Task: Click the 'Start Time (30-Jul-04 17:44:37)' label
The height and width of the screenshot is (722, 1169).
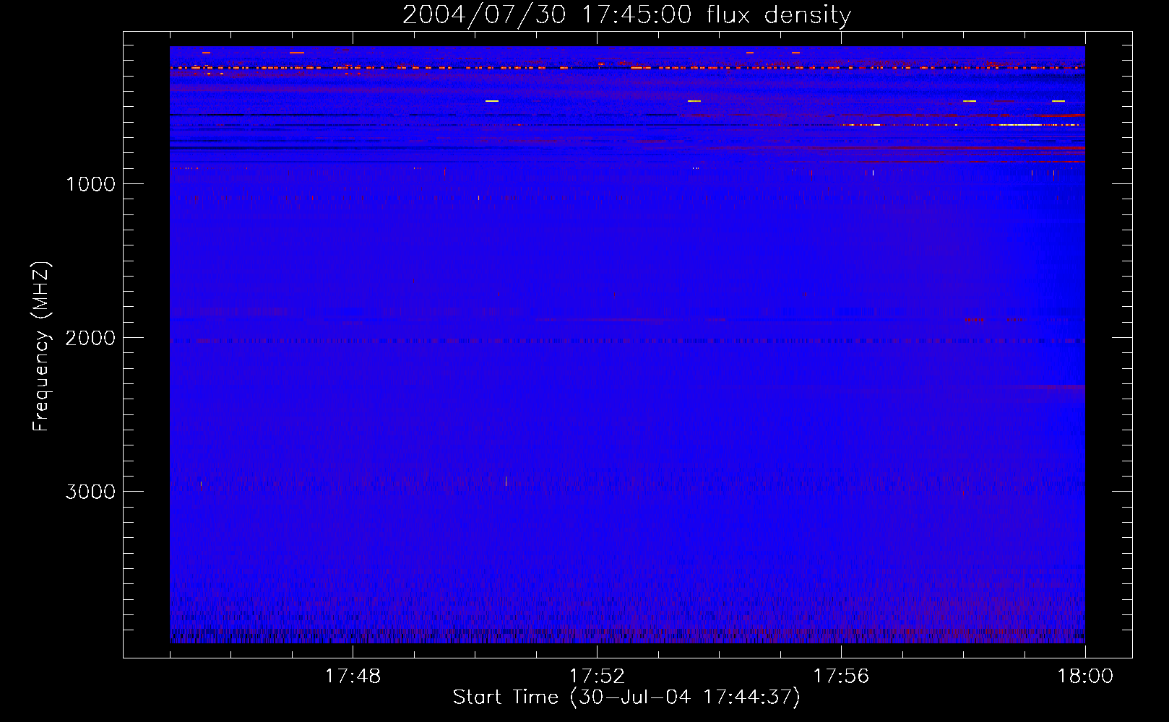Action: 626,697
